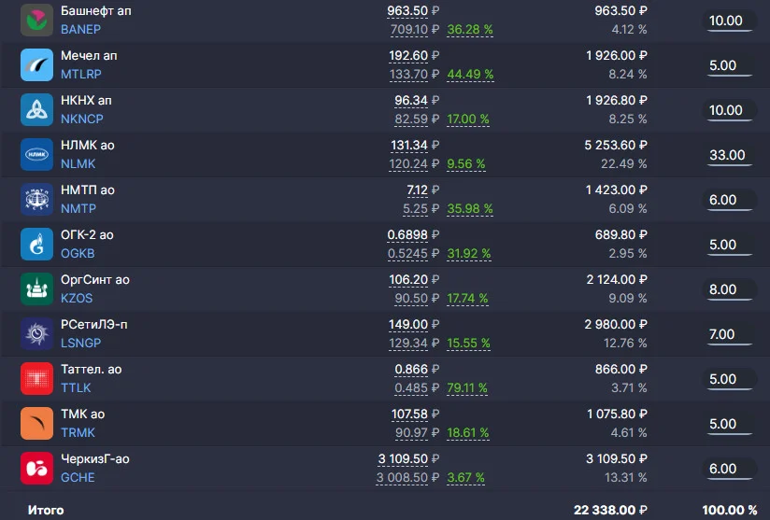Click the total share 100.00 %
Screen dimensions: 770x520
(x=729, y=510)
